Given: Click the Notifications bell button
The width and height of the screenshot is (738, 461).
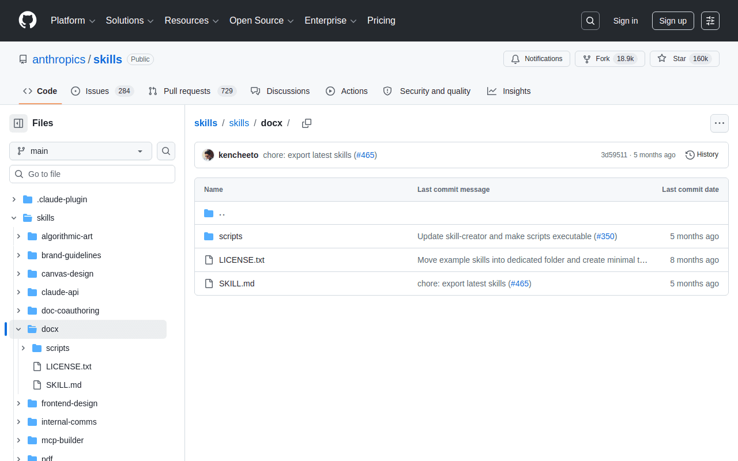Looking at the screenshot, I should pos(537,59).
